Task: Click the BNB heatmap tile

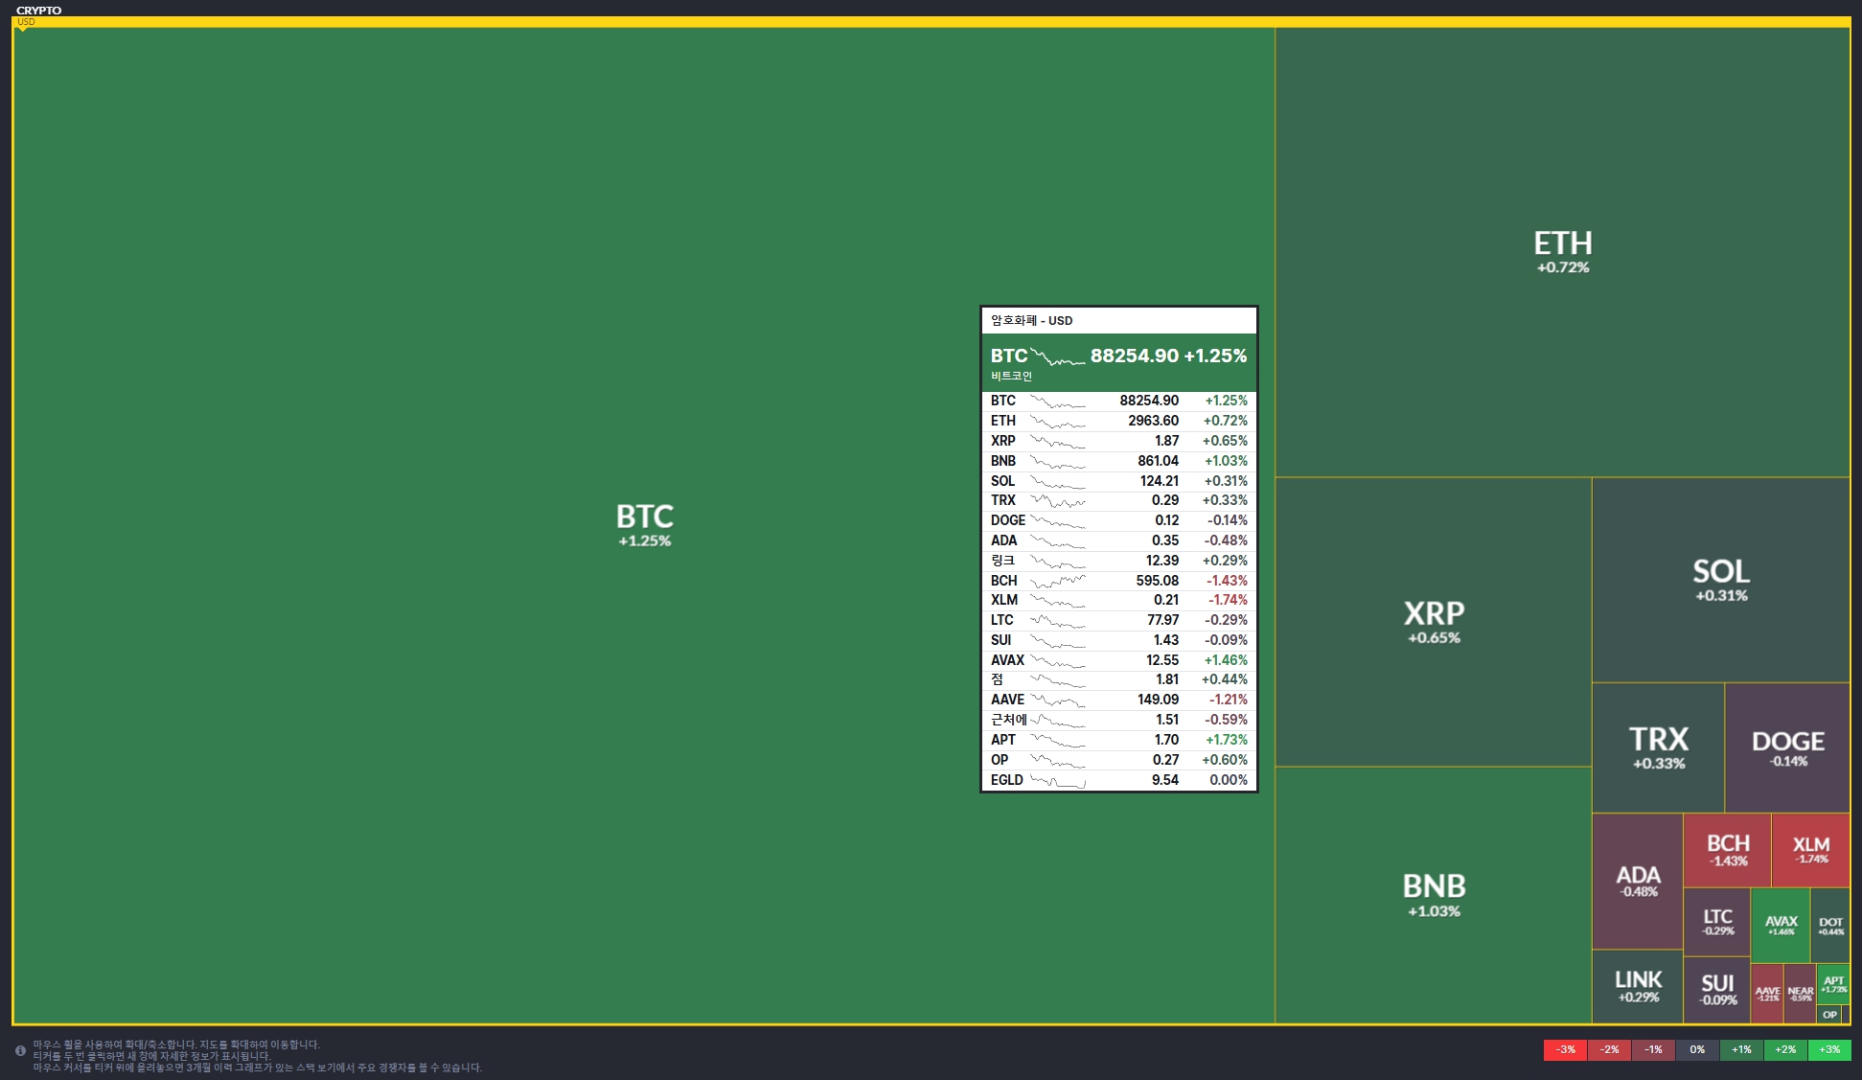Action: pos(1433,894)
